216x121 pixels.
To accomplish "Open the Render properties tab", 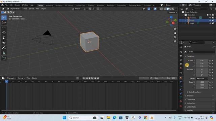I will [181, 52].
